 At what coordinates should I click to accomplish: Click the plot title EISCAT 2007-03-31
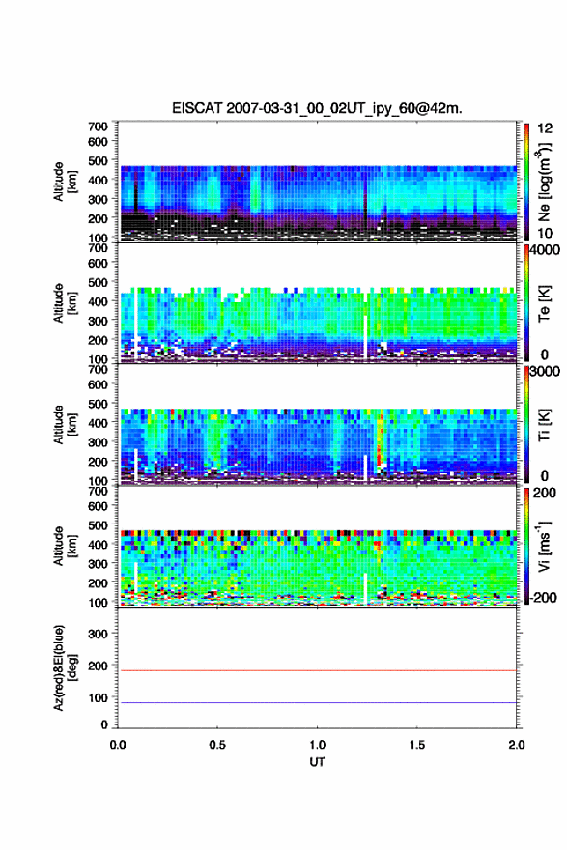(x=317, y=108)
